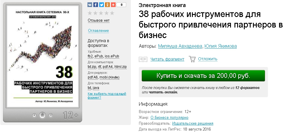Click the 12+ age rating badge
This screenshot has height=132, width=287.
coord(70,115)
